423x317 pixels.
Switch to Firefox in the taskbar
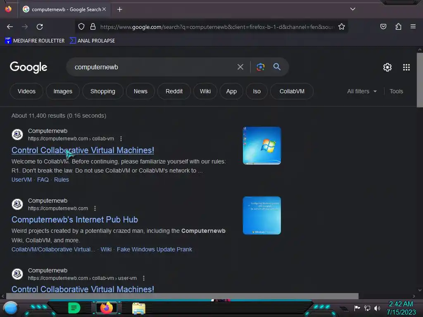106,308
